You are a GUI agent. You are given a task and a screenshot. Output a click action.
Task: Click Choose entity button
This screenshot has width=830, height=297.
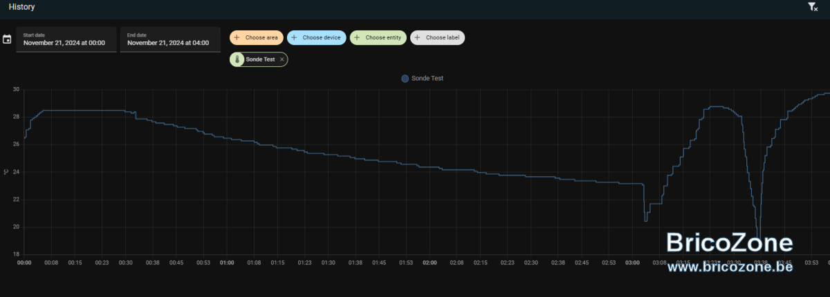(x=378, y=37)
